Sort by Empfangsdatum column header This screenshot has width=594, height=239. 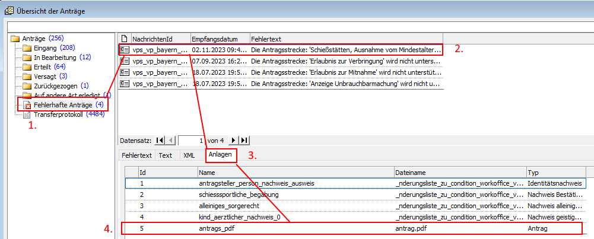[x=220, y=38]
